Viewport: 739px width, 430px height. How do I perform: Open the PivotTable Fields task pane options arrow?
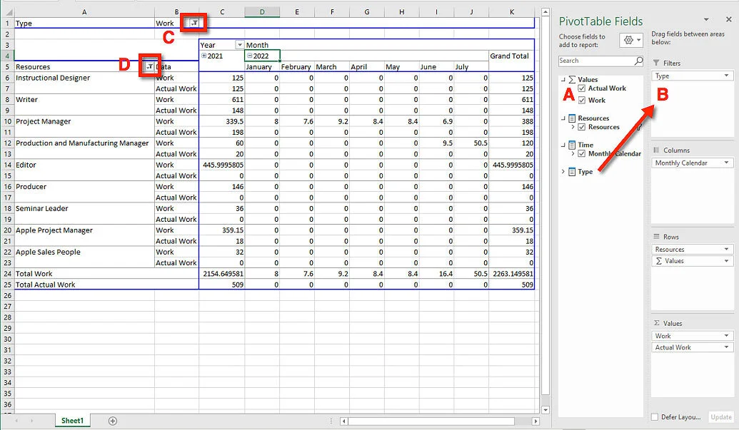point(706,19)
